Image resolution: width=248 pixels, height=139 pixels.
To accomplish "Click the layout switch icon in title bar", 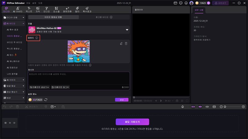I will [x=175, y=3].
